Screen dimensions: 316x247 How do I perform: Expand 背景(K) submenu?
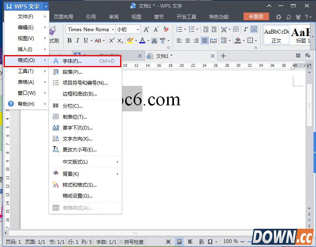click(85, 174)
